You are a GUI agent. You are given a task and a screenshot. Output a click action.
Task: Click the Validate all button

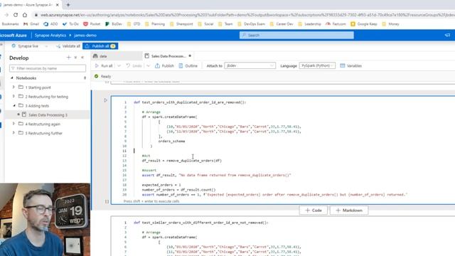coord(68,46)
